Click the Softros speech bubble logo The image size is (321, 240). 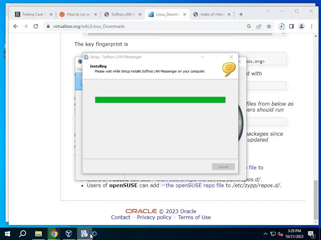coord(229,69)
